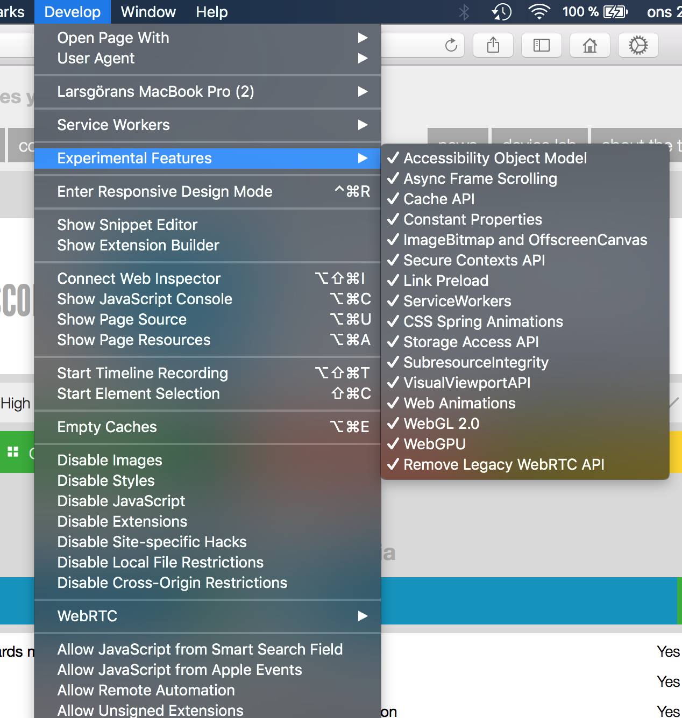Toggle WebGPU experimental feature
The image size is (682, 718).
[x=525, y=444]
